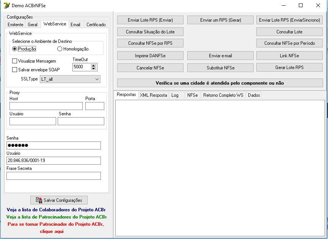This screenshot has width=328, height=239.
Task: View the NFSe tab
Action: pos(193,95)
